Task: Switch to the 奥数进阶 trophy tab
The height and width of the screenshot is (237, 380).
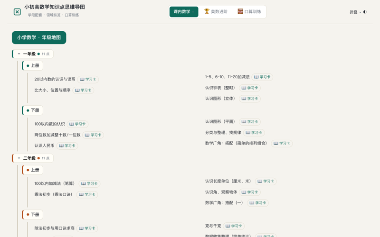Action: [x=216, y=11]
